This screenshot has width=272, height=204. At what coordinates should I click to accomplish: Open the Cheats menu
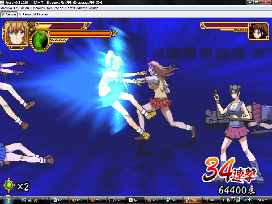70,8
